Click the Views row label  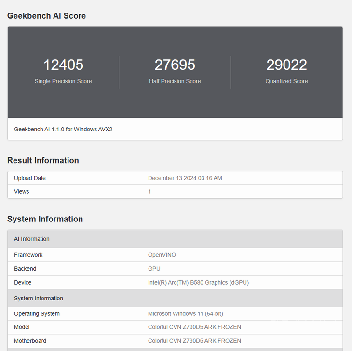[x=22, y=192]
